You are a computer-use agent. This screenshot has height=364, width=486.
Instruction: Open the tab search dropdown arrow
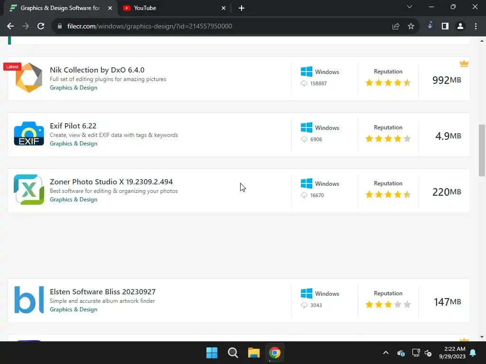click(410, 7)
